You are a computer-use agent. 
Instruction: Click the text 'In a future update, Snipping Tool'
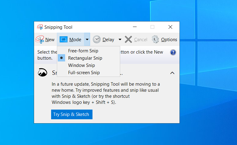(x=85, y=84)
